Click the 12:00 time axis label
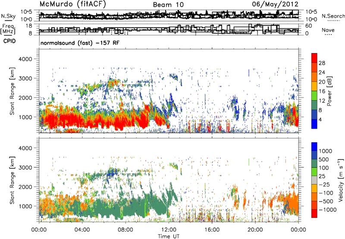345x239 pixels. pyautogui.click(x=169, y=230)
